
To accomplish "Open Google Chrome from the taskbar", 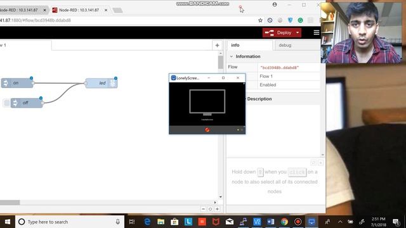I will (284, 222).
